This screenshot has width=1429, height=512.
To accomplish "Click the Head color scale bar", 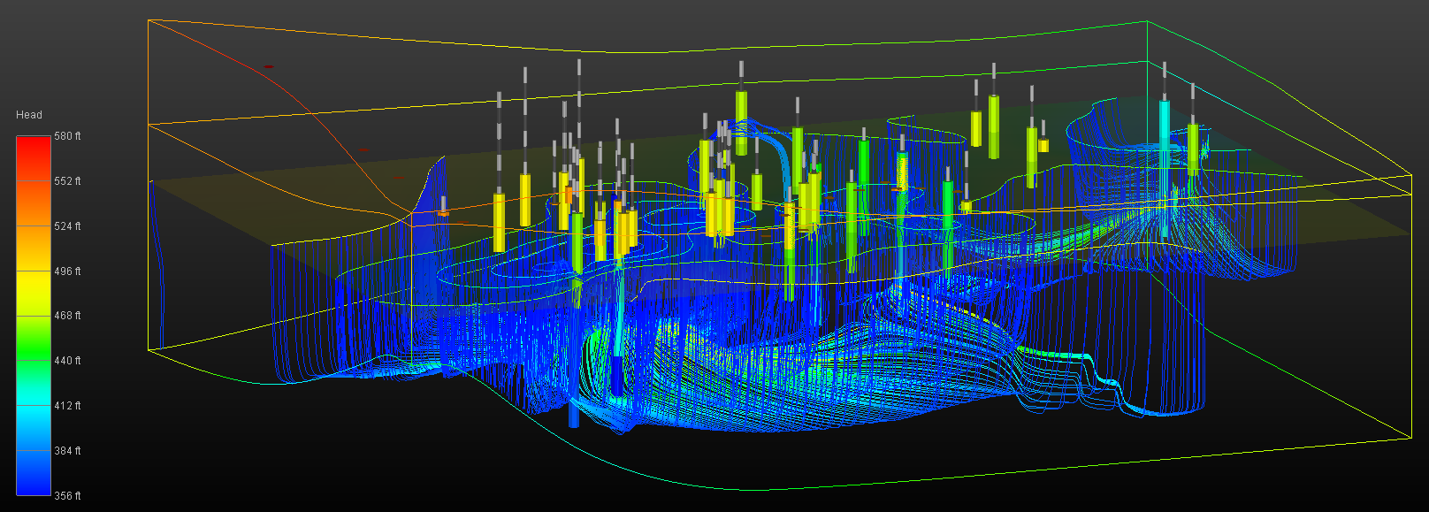I will click(34, 316).
